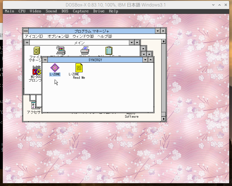Minimize the メイン group window
This screenshot has width=232, height=186.
[132, 43]
